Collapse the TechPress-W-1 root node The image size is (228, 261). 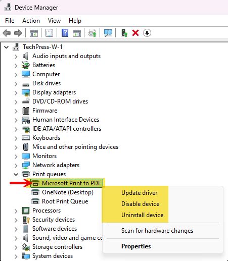click(7, 47)
